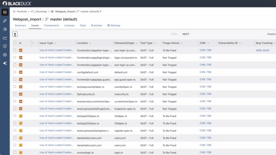Click the NEXT page button
276x155 pixels.
tap(186, 34)
